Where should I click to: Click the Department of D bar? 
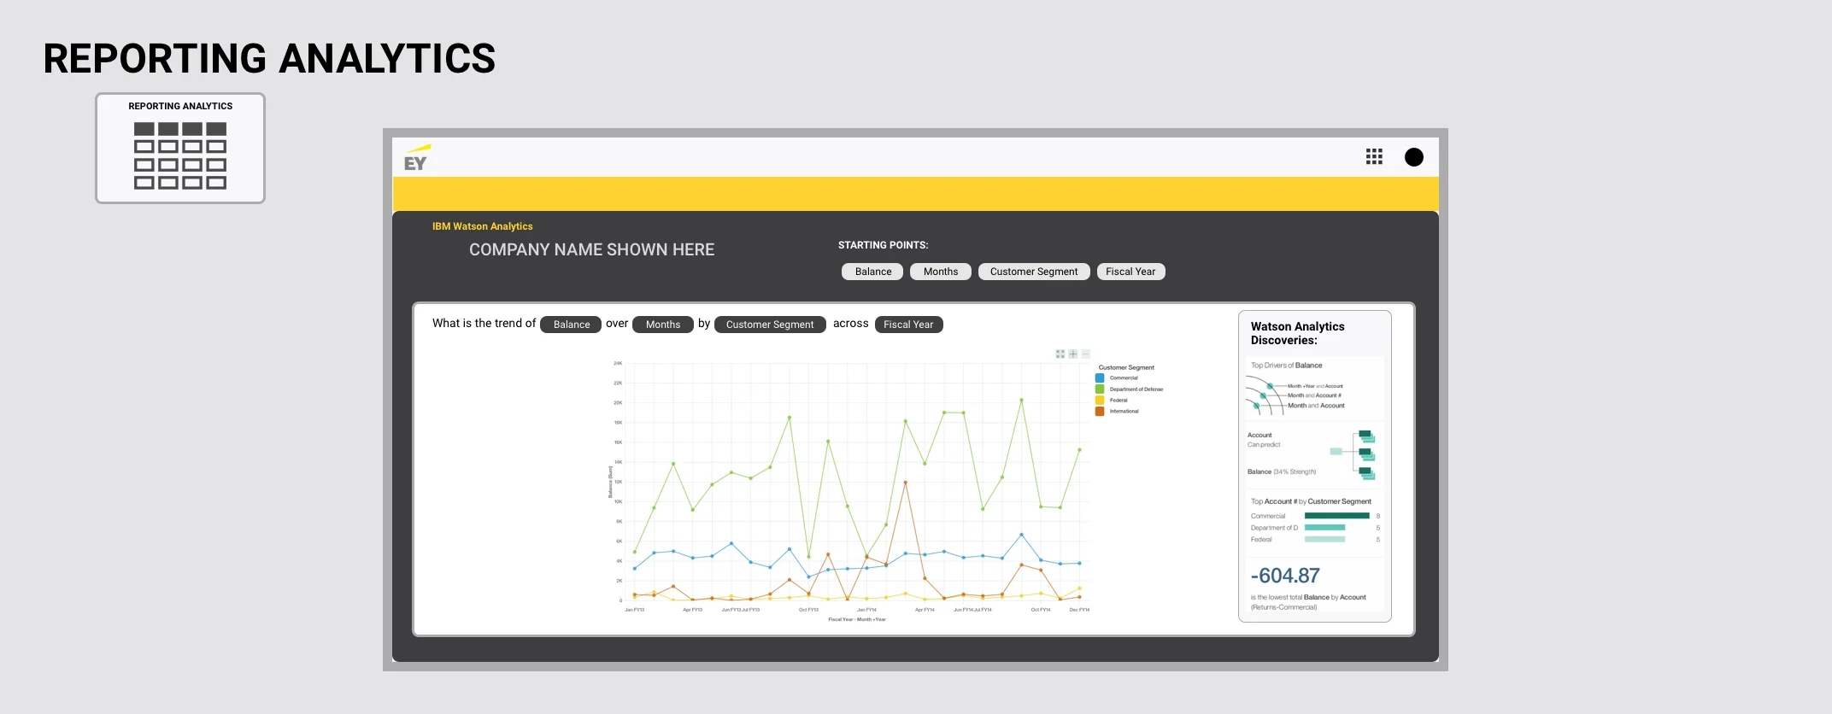(x=1325, y=528)
